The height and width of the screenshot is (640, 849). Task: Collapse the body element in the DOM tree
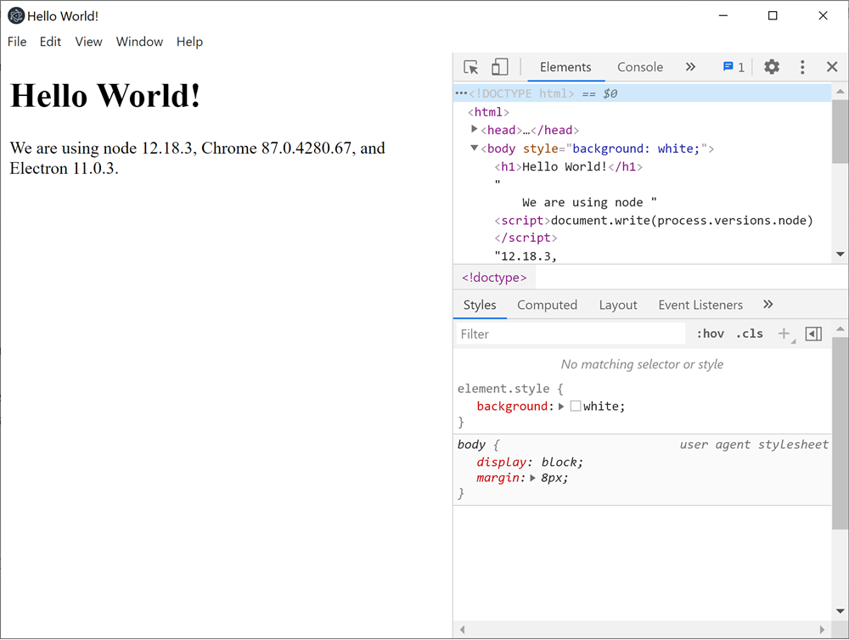(474, 148)
